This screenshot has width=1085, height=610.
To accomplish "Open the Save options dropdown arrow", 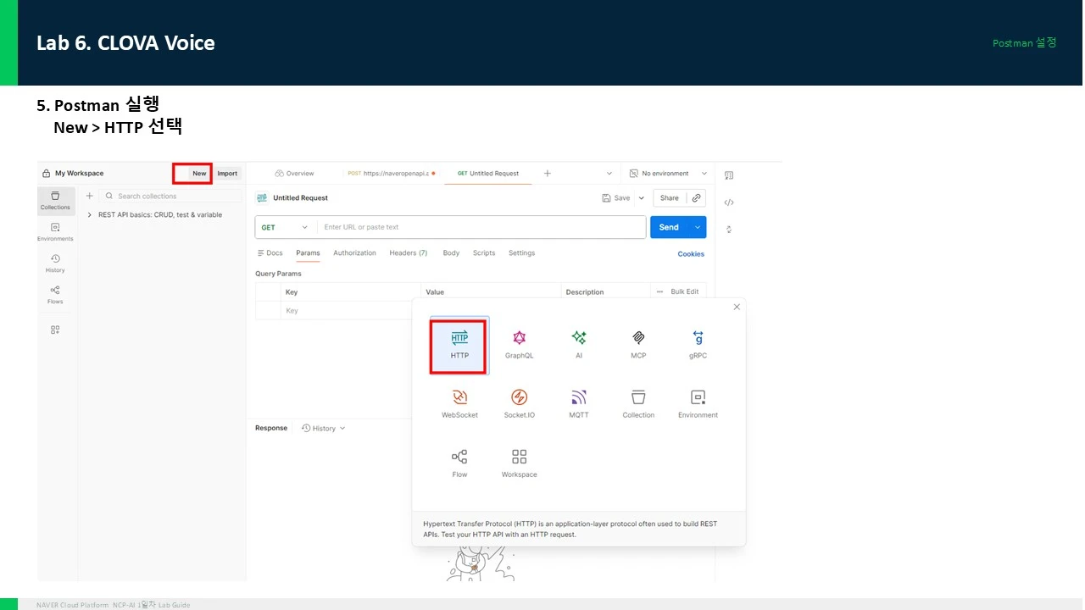I will pyautogui.click(x=642, y=197).
